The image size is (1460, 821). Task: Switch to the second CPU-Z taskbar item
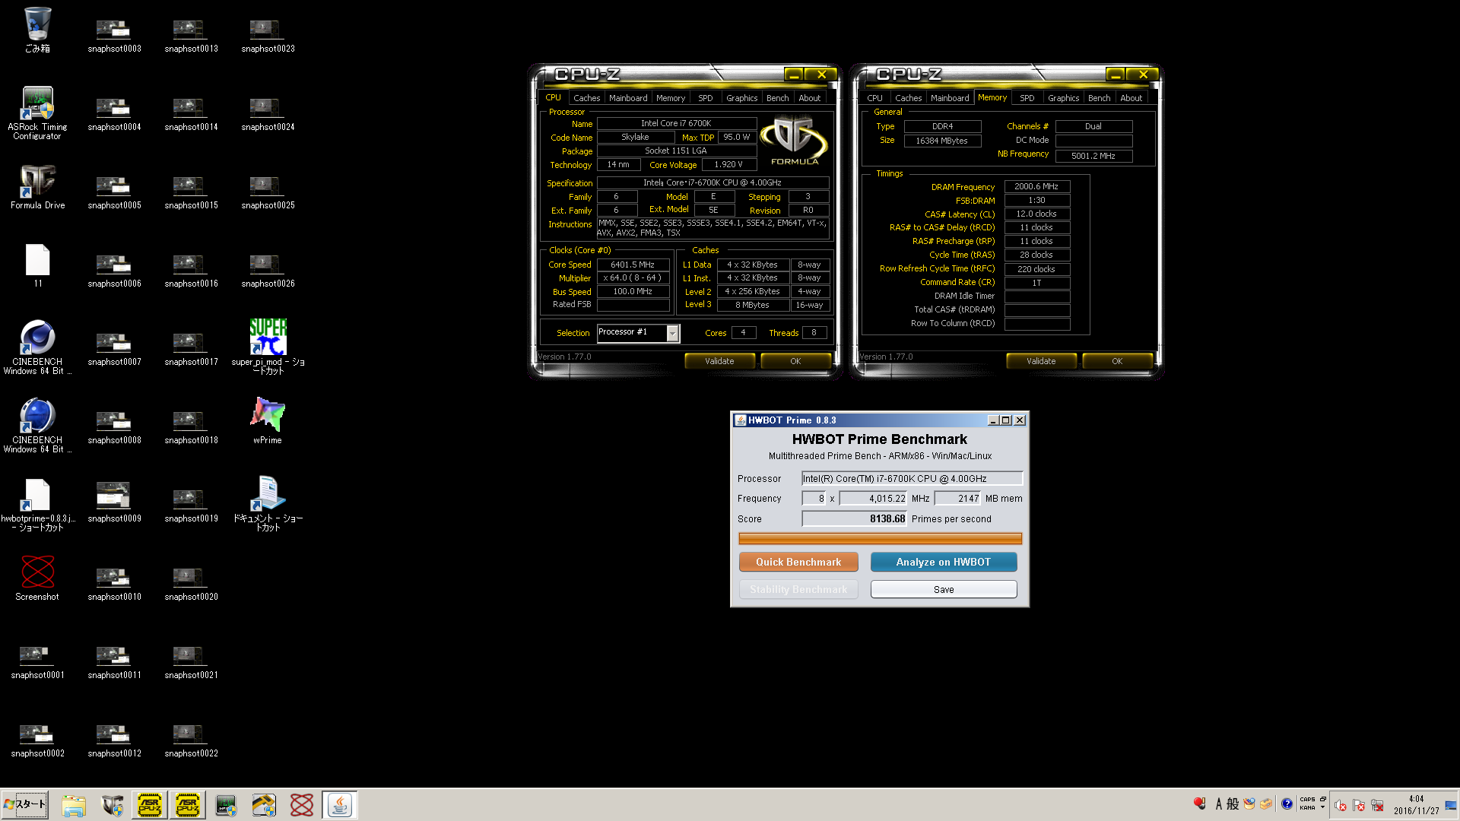[x=188, y=805]
